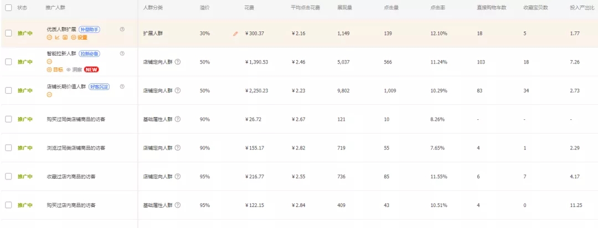Pause the 智能拉新人群 promotion
598x228 pixels.
pos(49,61)
